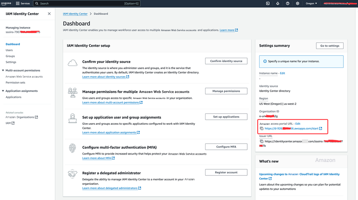Click external link icon next to access portal URL
Screen dimensions: 358x200
tap(320, 128)
